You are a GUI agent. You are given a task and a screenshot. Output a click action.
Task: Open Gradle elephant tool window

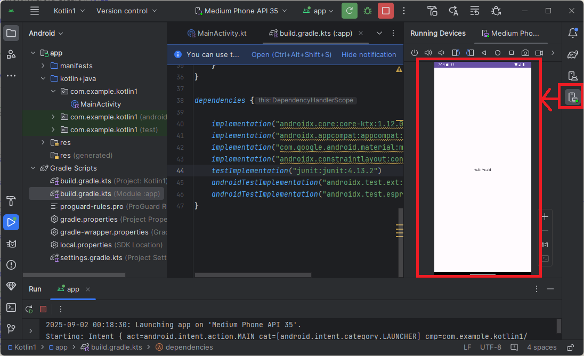(x=573, y=54)
